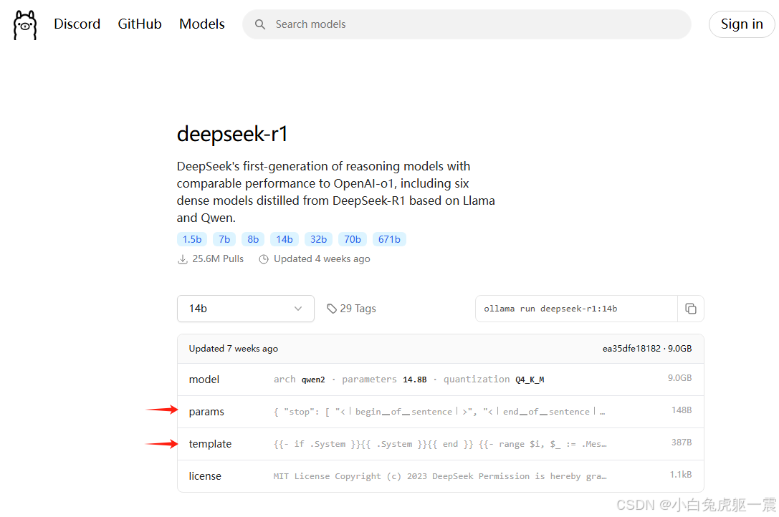Click the pulls download icon
Screen dimensions: 779x517
pyautogui.click(x=182, y=259)
